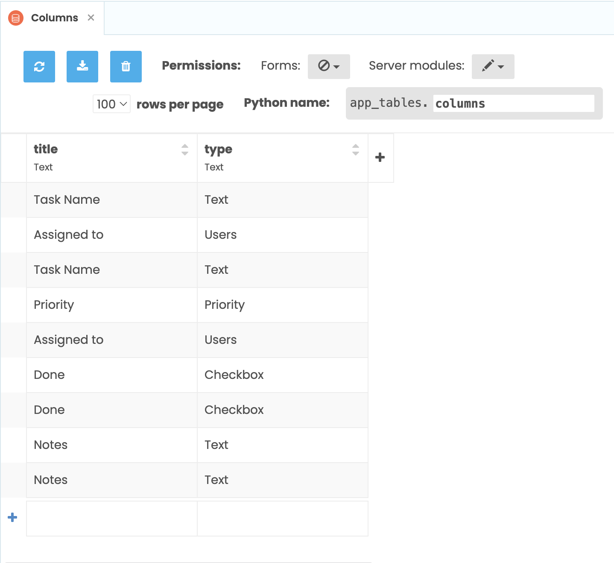Click the database icon on the Columns tab
Screen dimensions: 614x563
15,18
